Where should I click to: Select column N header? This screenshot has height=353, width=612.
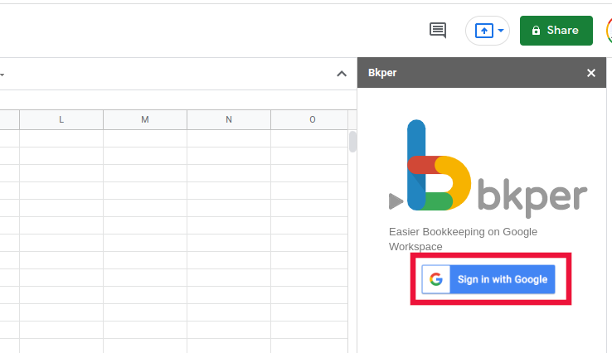click(x=229, y=119)
